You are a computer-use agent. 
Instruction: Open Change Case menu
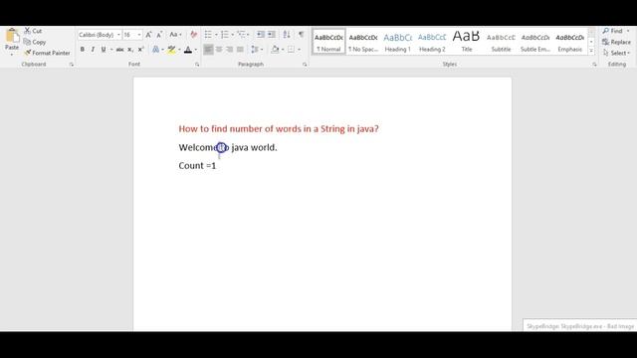175,35
